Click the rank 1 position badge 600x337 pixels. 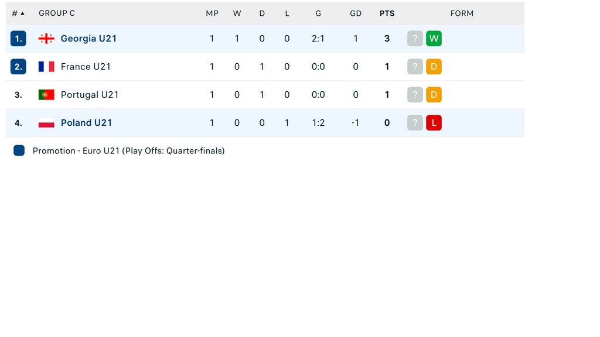click(x=18, y=39)
